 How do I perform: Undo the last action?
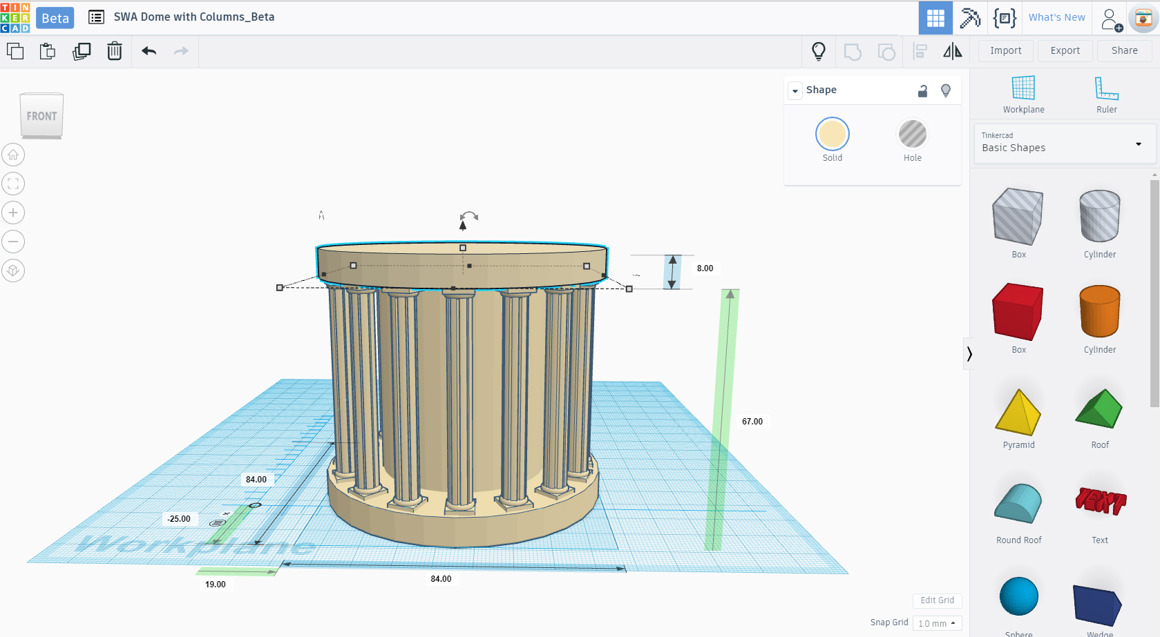pos(149,51)
